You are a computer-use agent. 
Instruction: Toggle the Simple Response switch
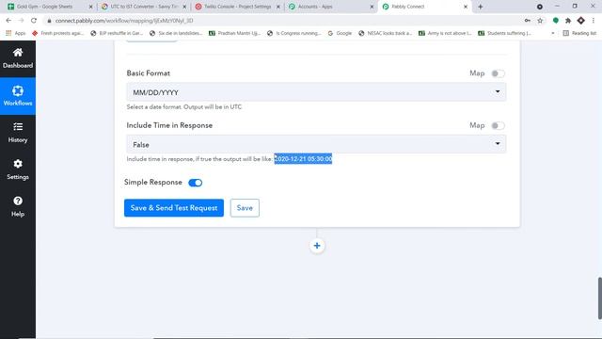coord(195,183)
